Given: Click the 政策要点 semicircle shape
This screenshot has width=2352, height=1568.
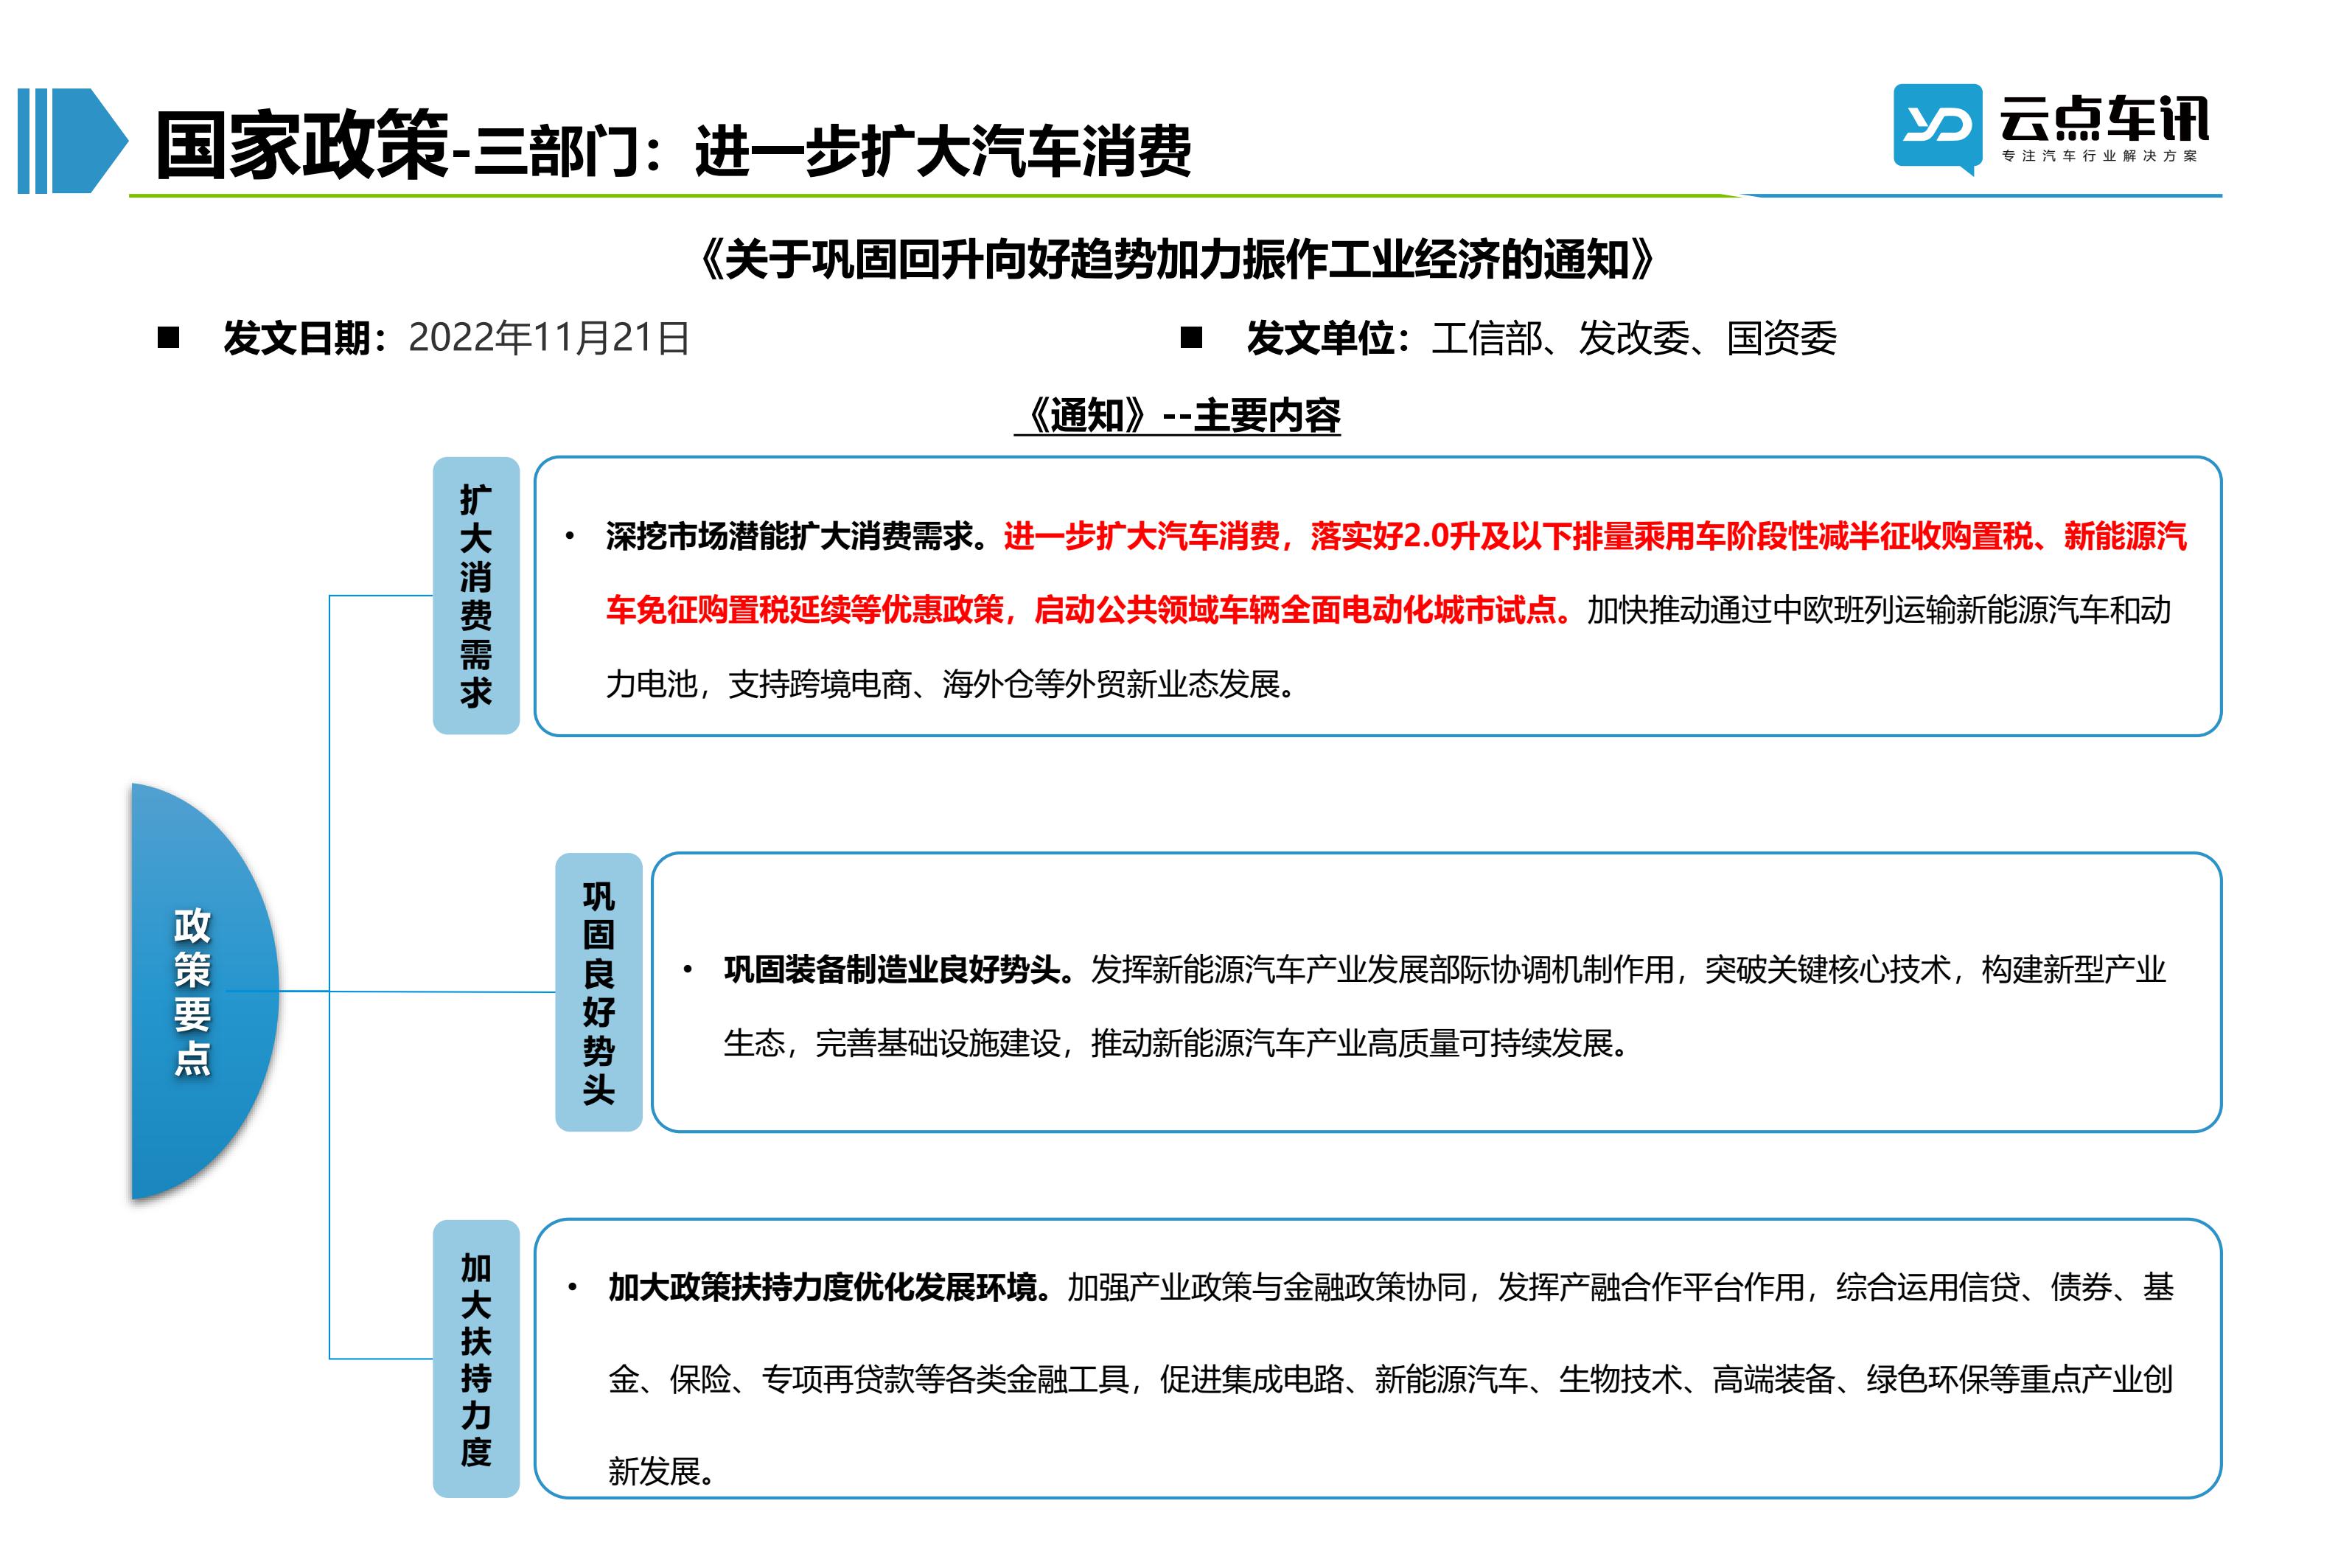Looking at the screenshot, I should 204,991.
